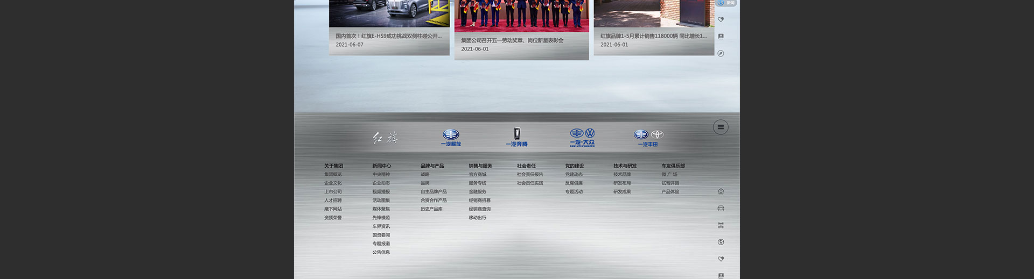The width and height of the screenshot is (1034, 279).
Task: Open the FAW-Volkswagen 一汽-大众 logo
Action: pyautogui.click(x=582, y=138)
